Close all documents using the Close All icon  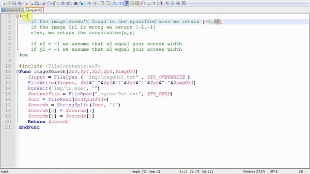[x=31, y=3]
